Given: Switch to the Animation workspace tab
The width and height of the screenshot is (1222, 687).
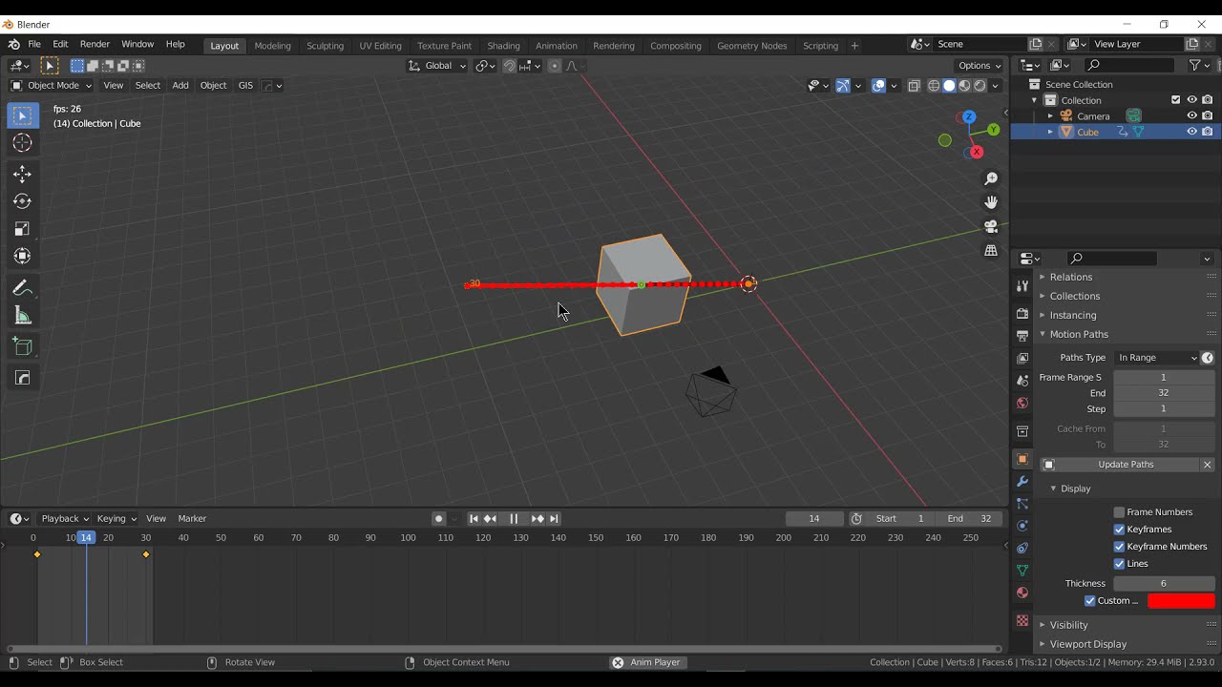Looking at the screenshot, I should [556, 46].
